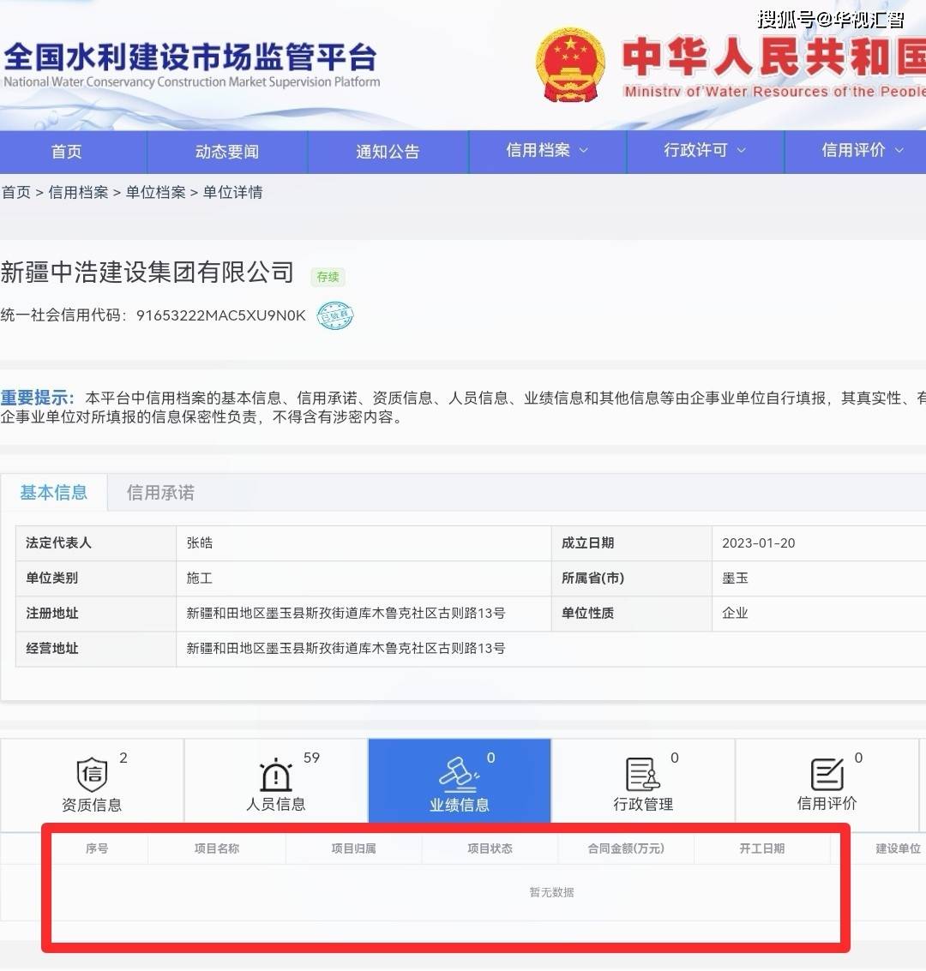Click the 单位档案 breadcrumb link

tap(155, 193)
